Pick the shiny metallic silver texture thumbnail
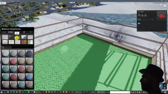This screenshot has height=94, width=168. click(24, 37)
